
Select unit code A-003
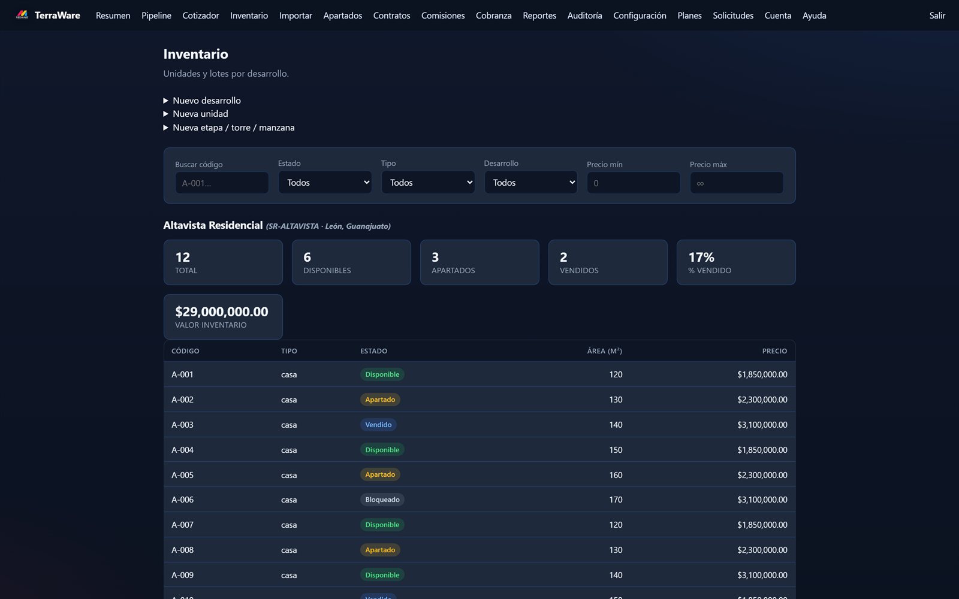(182, 425)
